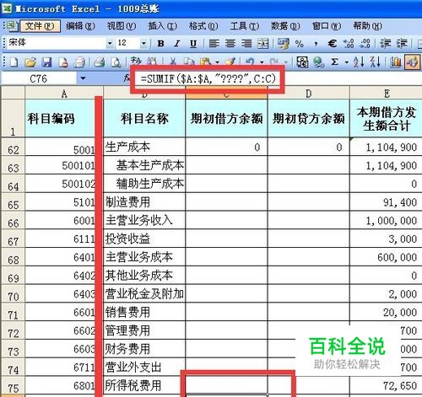Click the Euro Conversion icon

point(302,62)
